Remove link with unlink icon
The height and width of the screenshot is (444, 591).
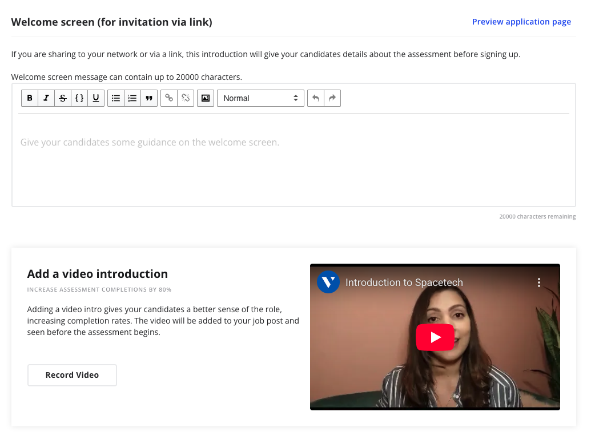coord(186,98)
